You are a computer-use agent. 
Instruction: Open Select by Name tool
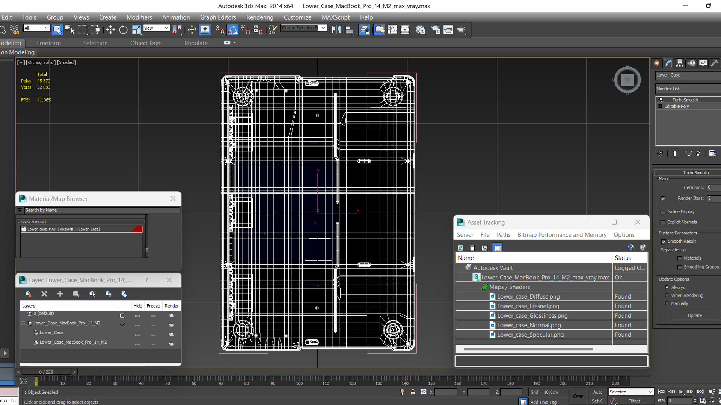pos(70,30)
